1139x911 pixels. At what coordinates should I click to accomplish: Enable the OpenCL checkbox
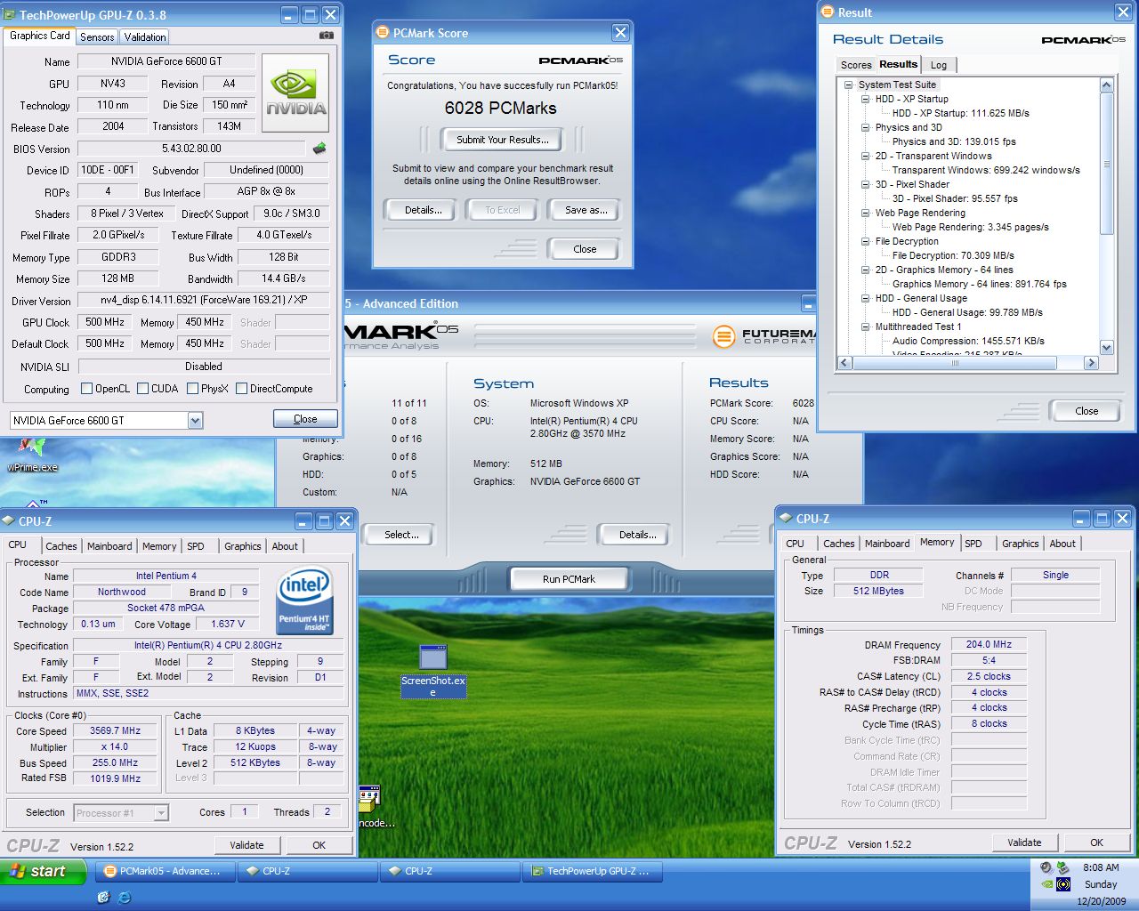(86, 389)
